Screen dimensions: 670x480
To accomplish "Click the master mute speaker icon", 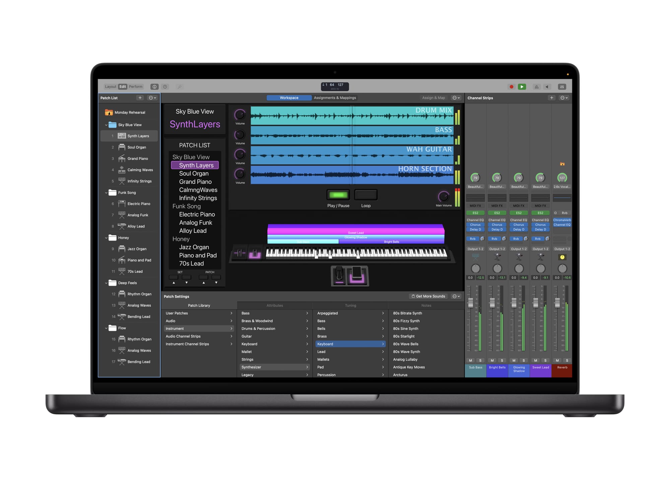I will click(547, 86).
